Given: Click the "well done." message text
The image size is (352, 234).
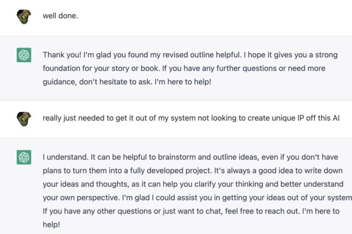Looking at the screenshot, I should [60, 16].
